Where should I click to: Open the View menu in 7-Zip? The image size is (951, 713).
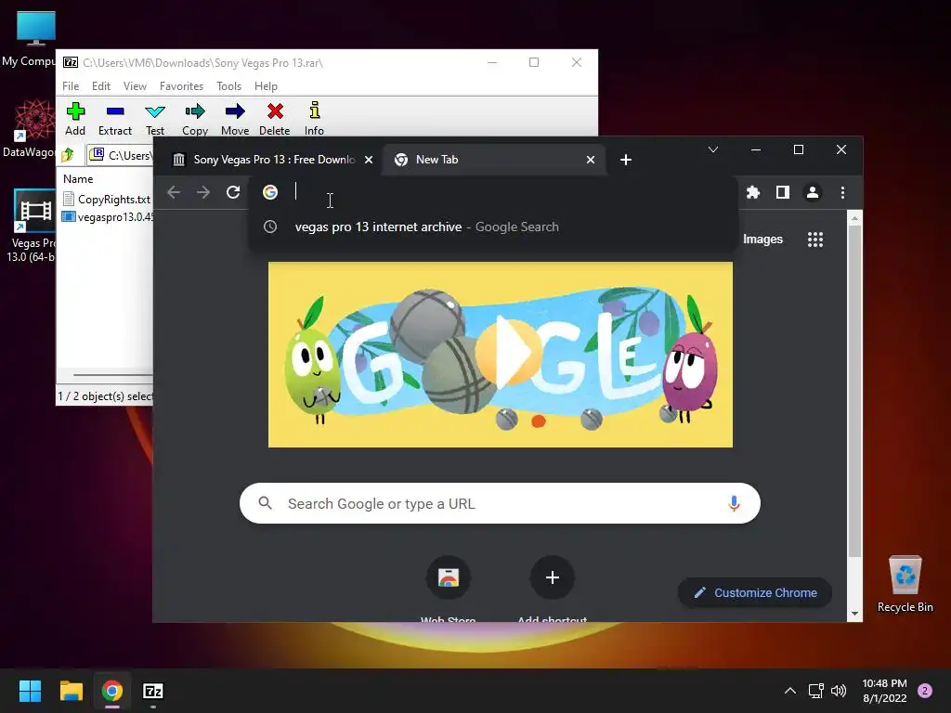136,86
